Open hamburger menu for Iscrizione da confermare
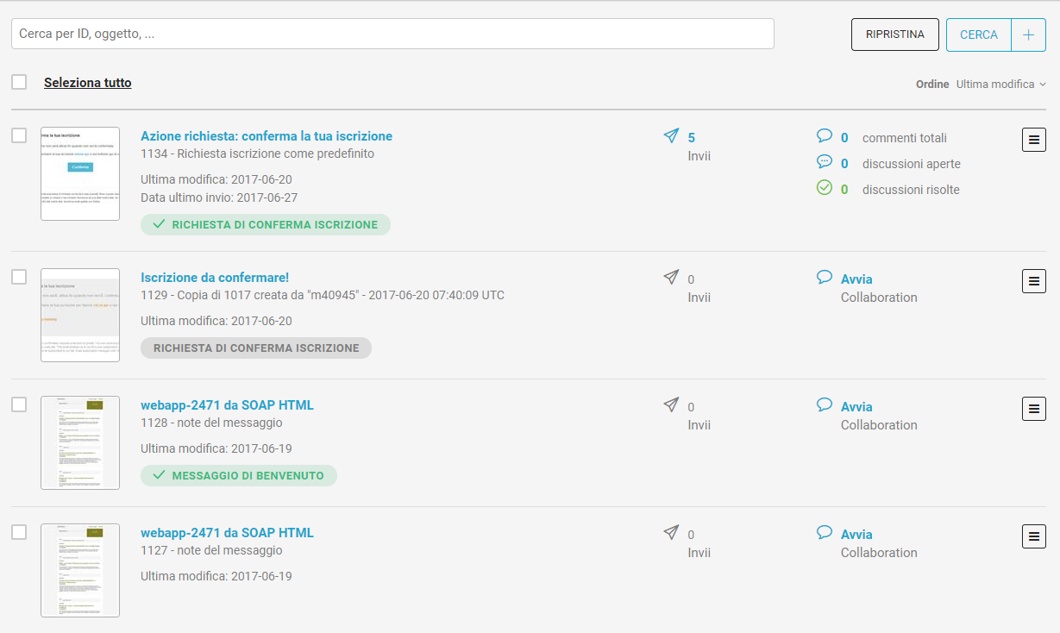The height and width of the screenshot is (633, 1060). click(1033, 281)
